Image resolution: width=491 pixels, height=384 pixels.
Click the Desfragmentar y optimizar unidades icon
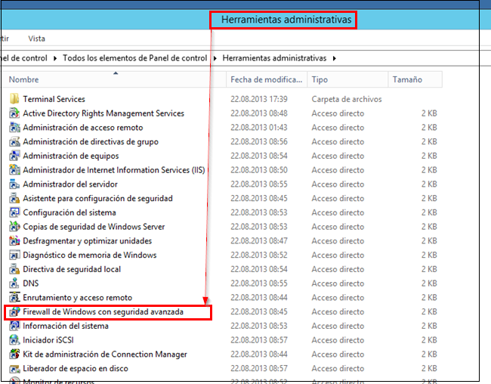pos(14,240)
